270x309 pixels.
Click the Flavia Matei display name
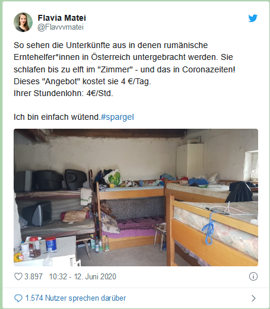click(x=62, y=18)
